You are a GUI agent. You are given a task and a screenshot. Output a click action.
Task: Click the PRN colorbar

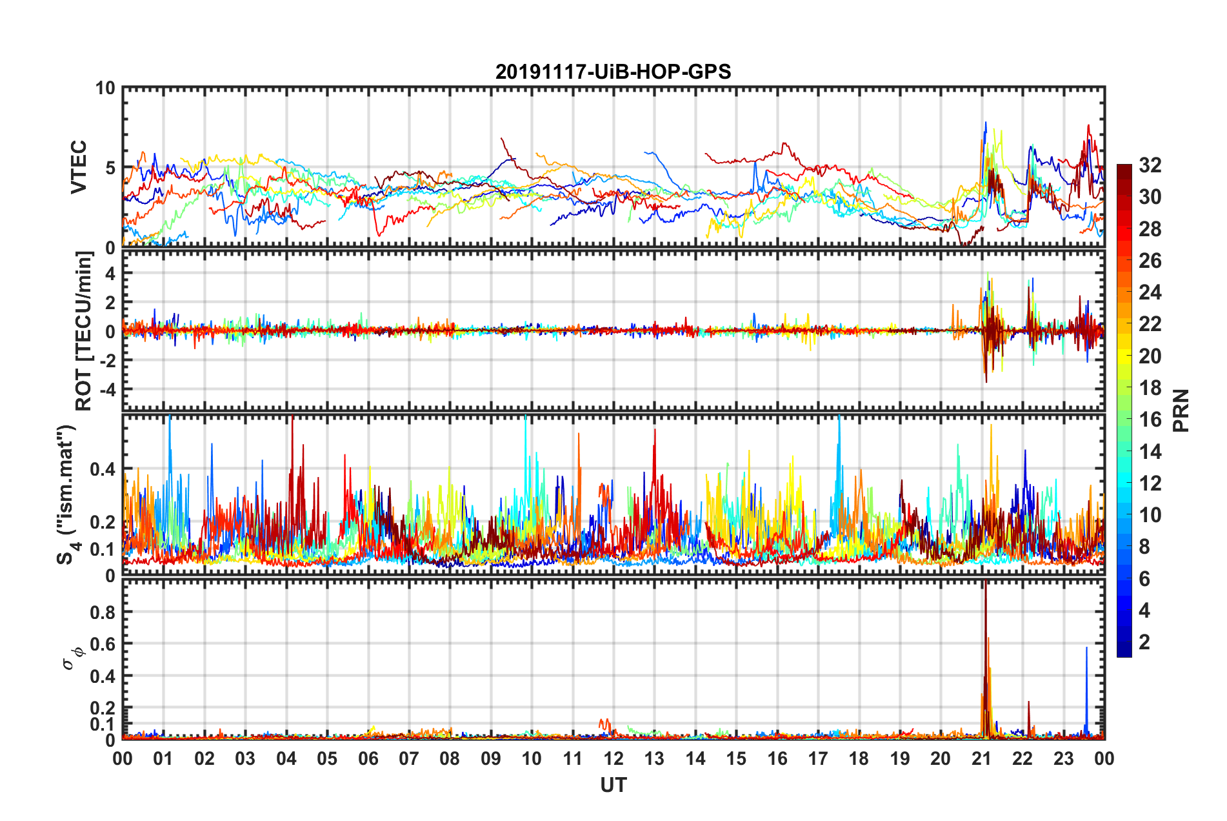(1124, 411)
